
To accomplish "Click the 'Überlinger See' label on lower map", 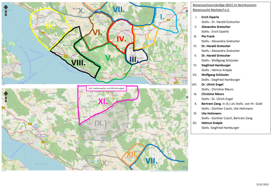I will coord(41,164).
